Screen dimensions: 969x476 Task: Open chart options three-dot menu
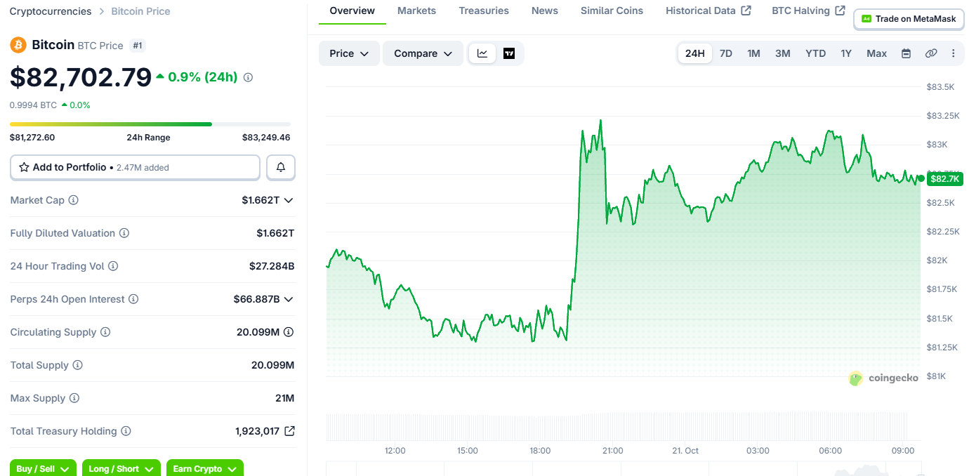[953, 53]
